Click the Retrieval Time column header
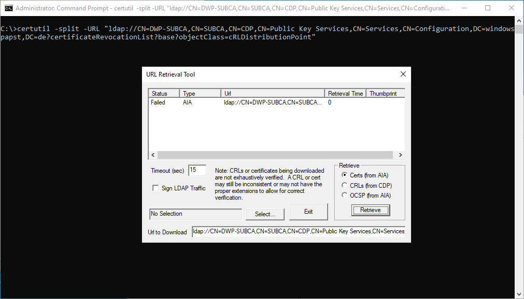The width and height of the screenshot is (524, 299). click(345, 94)
